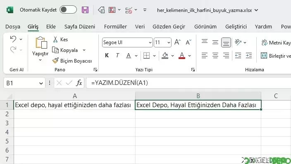Apply red font color A
Viewport: 291px width, 164px height.
pyautogui.click(x=182, y=55)
